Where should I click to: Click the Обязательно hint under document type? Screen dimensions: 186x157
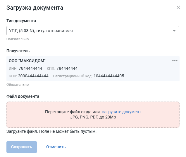pos(18,39)
